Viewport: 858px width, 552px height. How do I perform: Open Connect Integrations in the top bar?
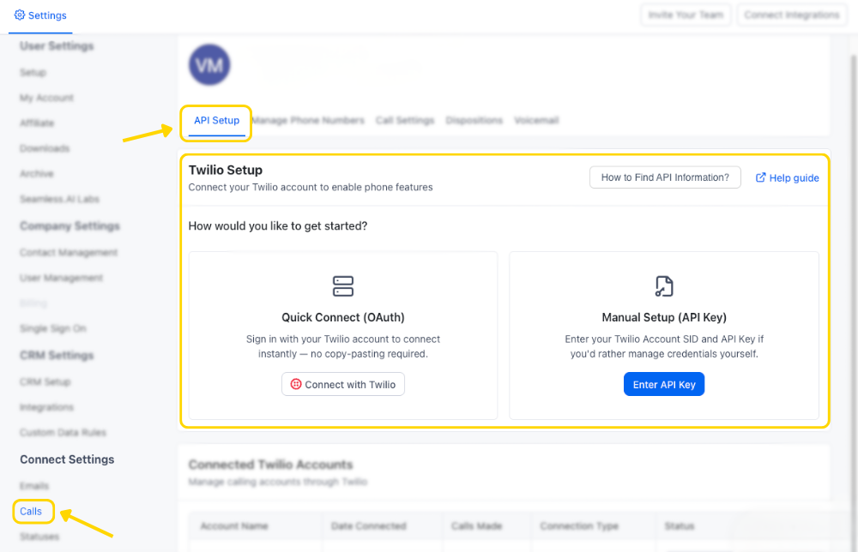[791, 15]
